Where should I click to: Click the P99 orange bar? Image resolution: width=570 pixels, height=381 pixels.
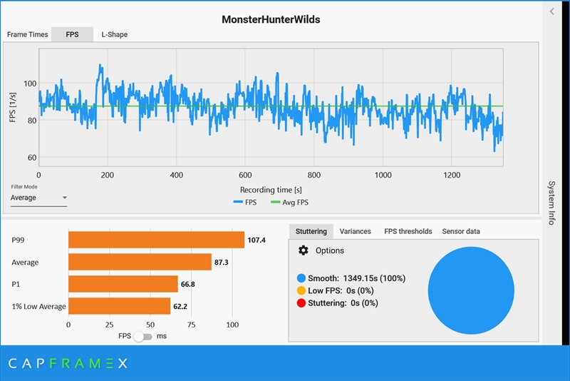click(156, 240)
